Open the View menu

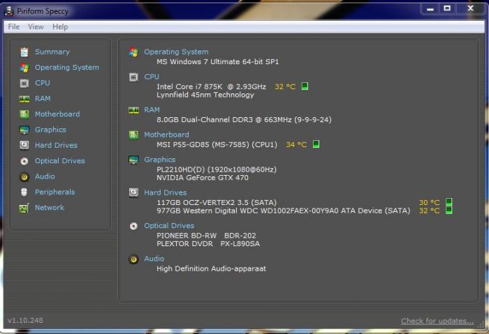coord(36,26)
